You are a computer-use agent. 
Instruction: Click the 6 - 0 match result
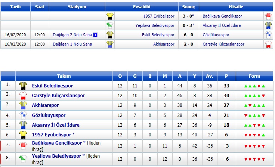[188, 35]
